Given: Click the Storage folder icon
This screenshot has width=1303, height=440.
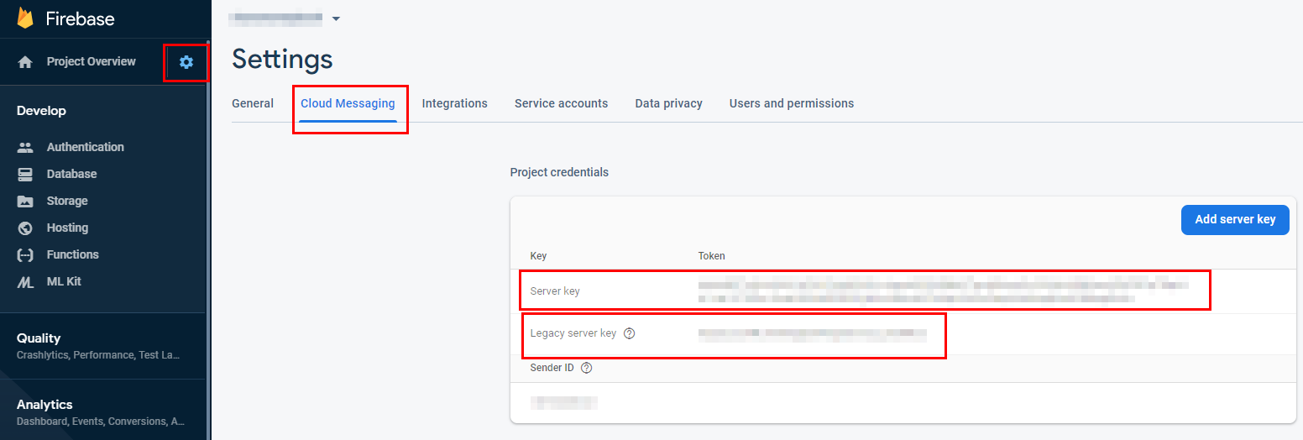Looking at the screenshot, I should tap(25, 201).
